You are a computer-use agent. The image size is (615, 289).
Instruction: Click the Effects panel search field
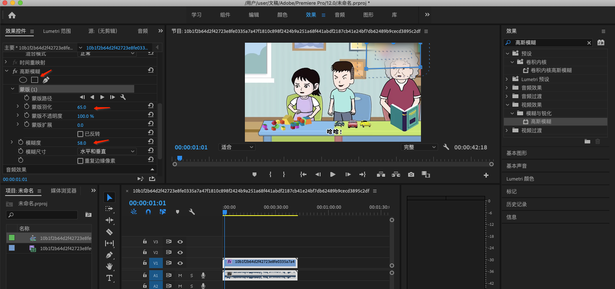[548, 43]
